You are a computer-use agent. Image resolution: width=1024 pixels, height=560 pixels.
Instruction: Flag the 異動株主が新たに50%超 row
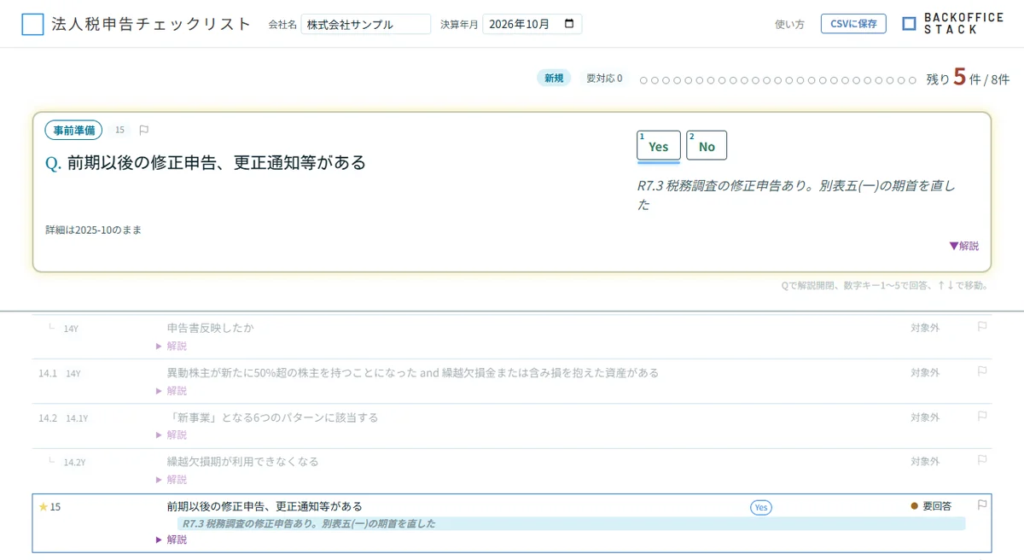pos(982,370)
